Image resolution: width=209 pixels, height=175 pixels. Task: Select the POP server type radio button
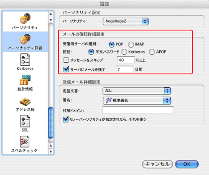coord(112,45)
